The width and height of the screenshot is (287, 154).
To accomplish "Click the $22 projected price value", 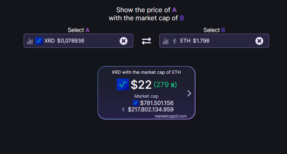I will click(x=141, y=85).
